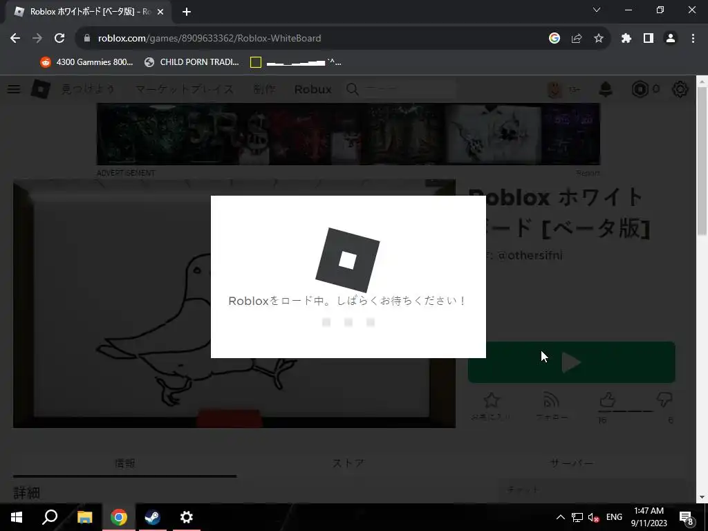Share this page via the share icon

pyautogui.click(x=577, y=39)
